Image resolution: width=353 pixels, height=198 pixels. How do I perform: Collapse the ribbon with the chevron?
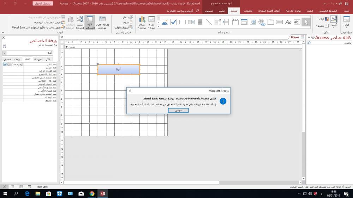tap(3, 32)
